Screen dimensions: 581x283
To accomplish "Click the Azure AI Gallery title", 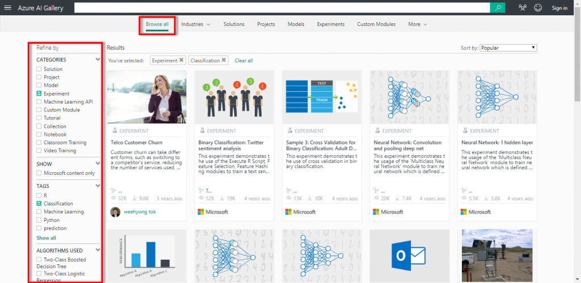I will click(40, 8).
